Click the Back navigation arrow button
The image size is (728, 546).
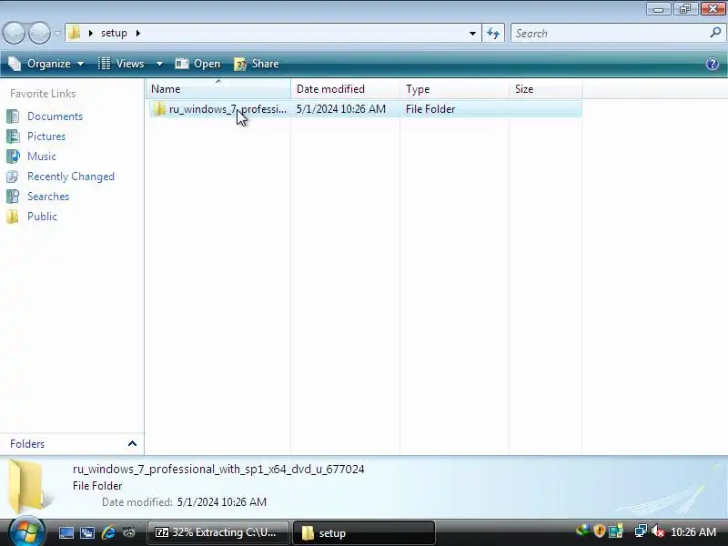(14, 34)
